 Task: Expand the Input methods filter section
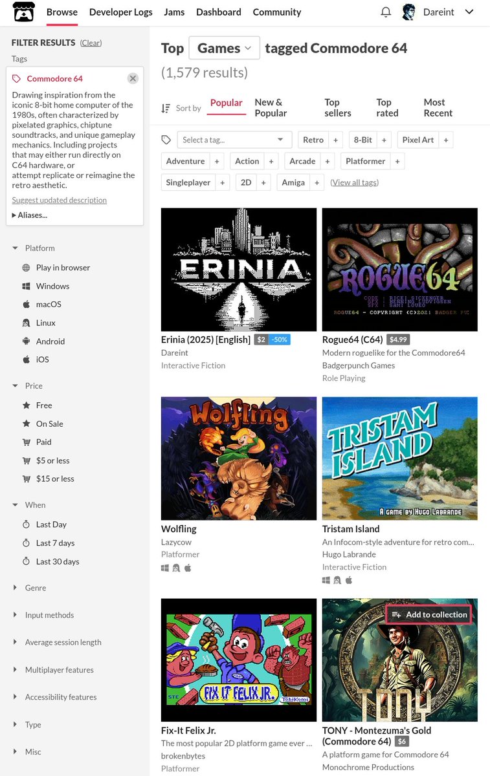[x=43, y=615]
